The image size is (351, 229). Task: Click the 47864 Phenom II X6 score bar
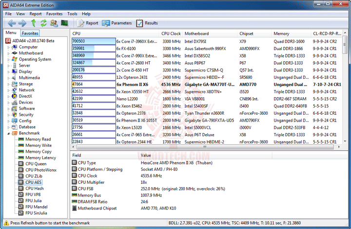94,85
